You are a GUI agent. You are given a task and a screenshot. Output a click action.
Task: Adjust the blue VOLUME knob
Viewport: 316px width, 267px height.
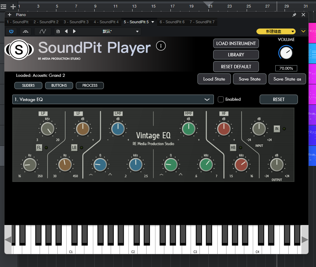[286, 53]
